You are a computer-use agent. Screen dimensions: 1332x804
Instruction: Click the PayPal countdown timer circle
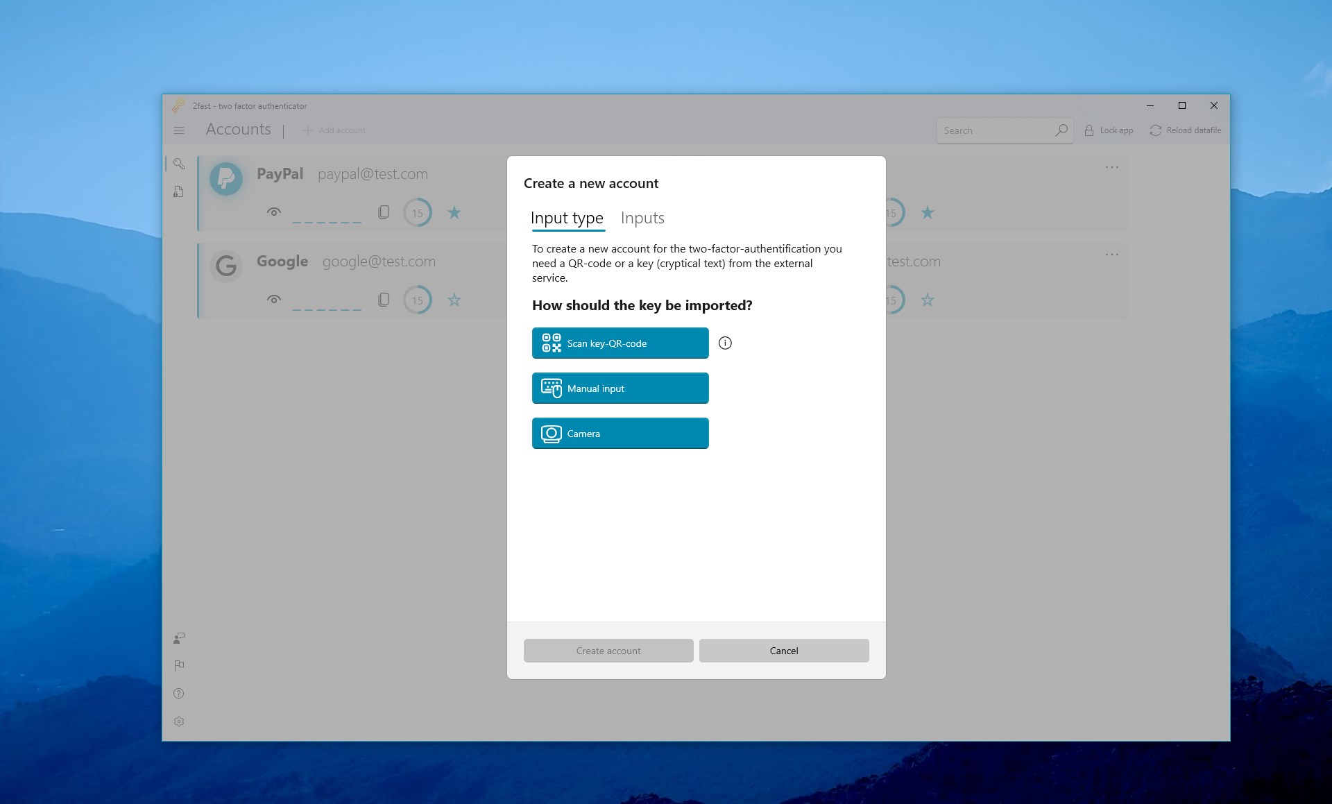418,212
